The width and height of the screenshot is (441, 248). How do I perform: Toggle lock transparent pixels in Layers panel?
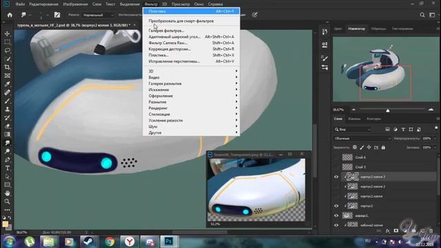(355, 147)
